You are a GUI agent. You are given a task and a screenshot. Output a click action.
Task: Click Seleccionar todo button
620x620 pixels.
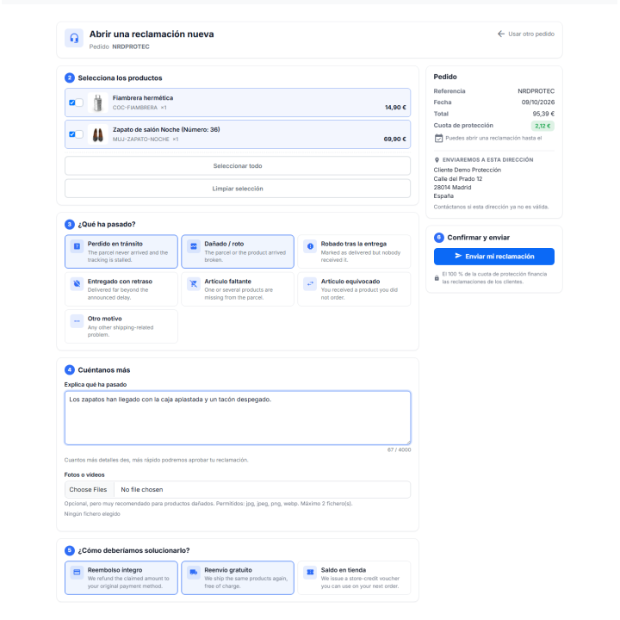click(x=238, y=166)
